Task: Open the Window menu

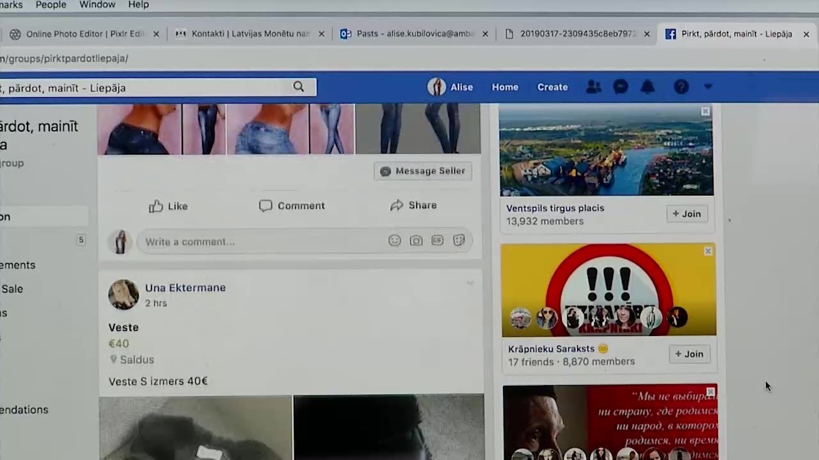Action: 97,5
